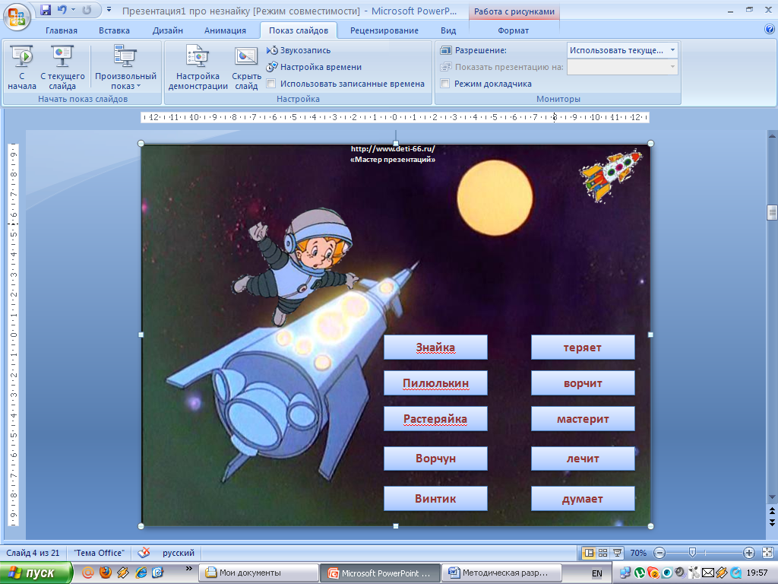Open PowerPoint help via the question mark icon
Screen dimensions: 778x584
[x=770, y=30]
